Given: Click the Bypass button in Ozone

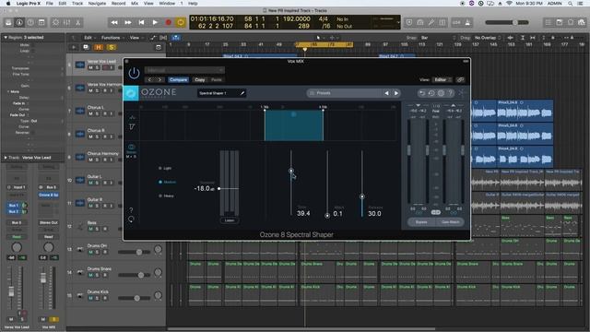Looking at the screenshot, I should (x=421, y=222).
